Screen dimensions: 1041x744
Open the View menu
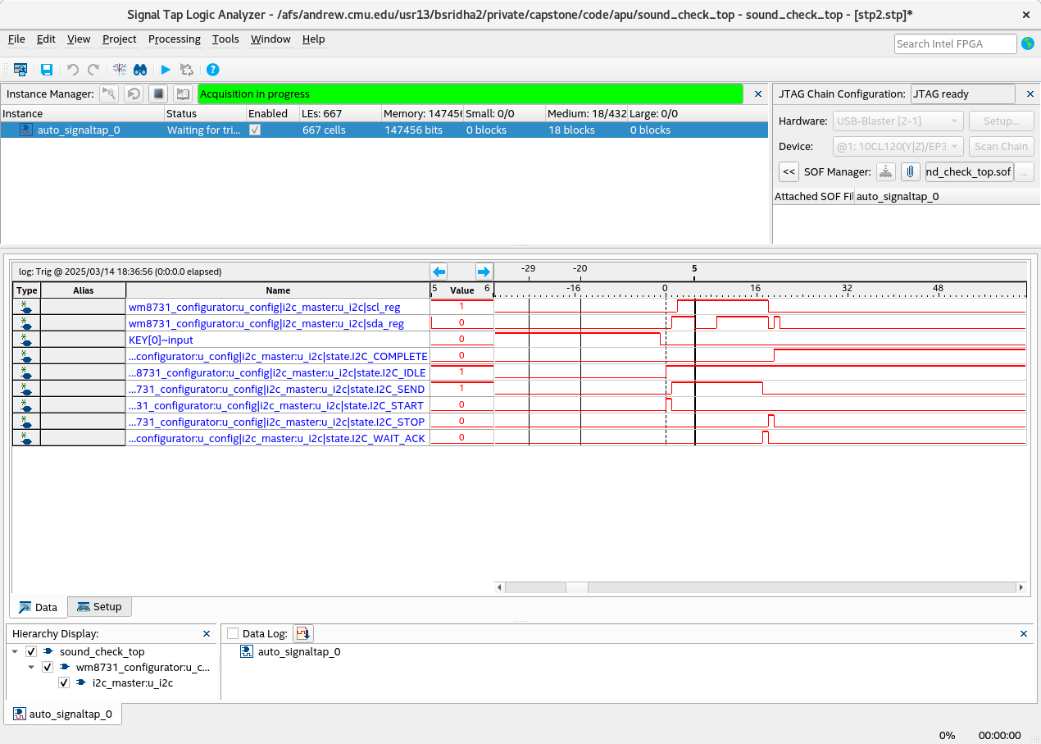coord(79,39)
